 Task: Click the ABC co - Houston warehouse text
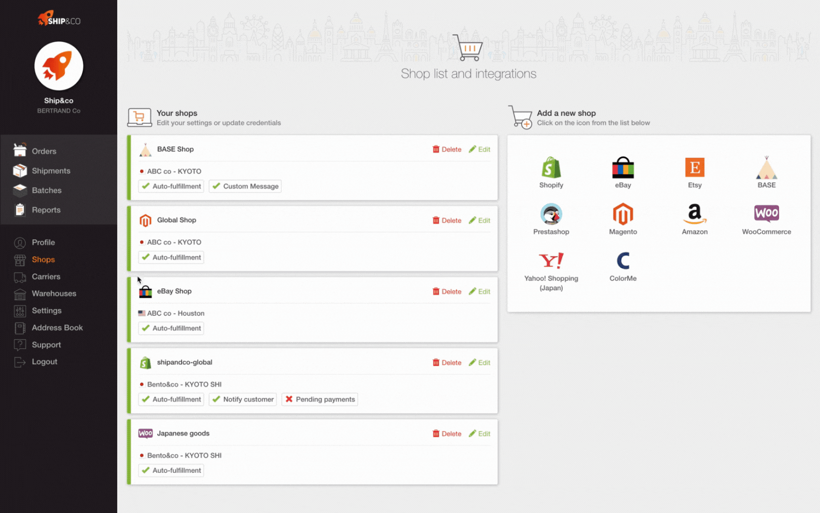coord(176,313)
